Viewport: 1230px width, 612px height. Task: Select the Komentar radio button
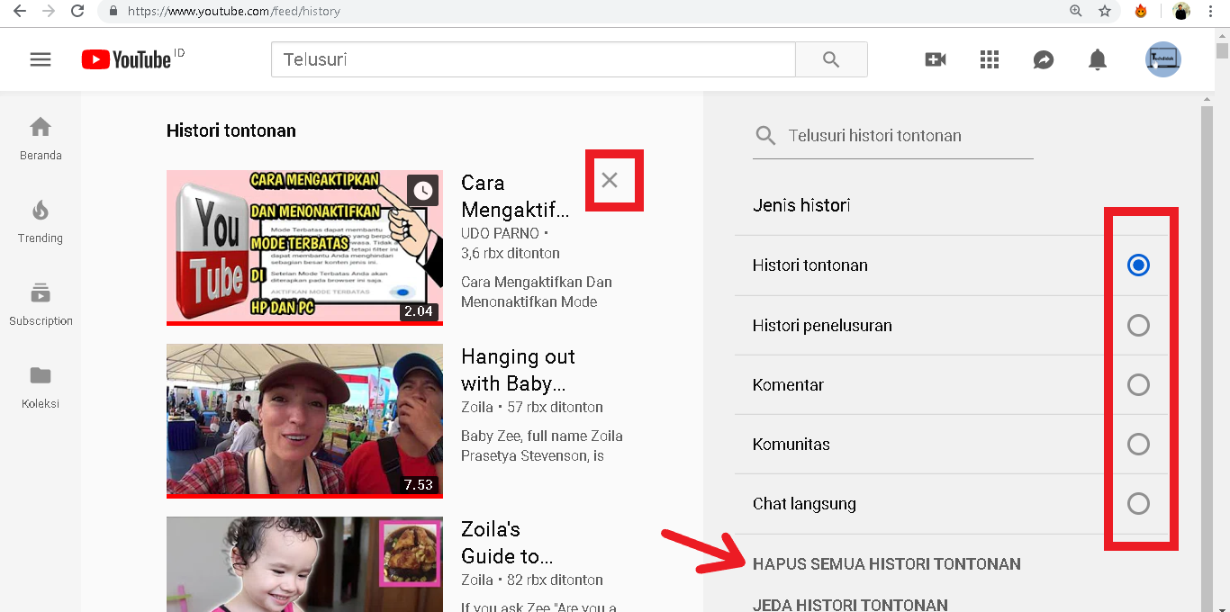pyautogui.click(x=1138, y=384)
